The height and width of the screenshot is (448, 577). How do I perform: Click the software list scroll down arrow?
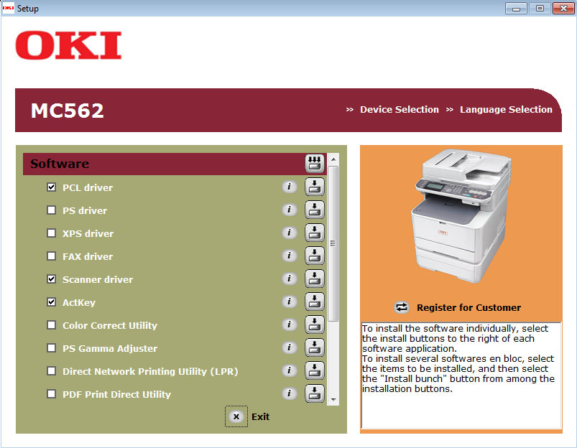[x=333, y=399]
